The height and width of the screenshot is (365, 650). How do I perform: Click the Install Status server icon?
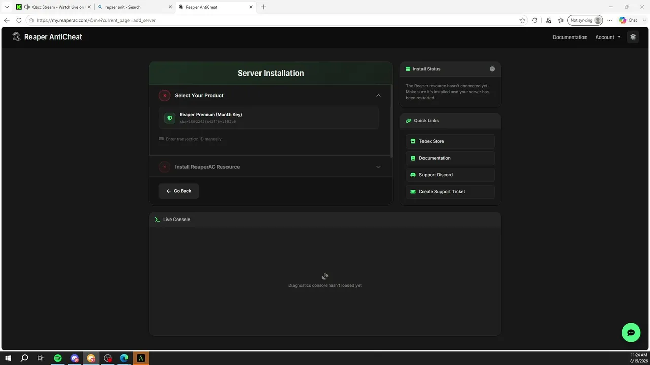[408, 69]
